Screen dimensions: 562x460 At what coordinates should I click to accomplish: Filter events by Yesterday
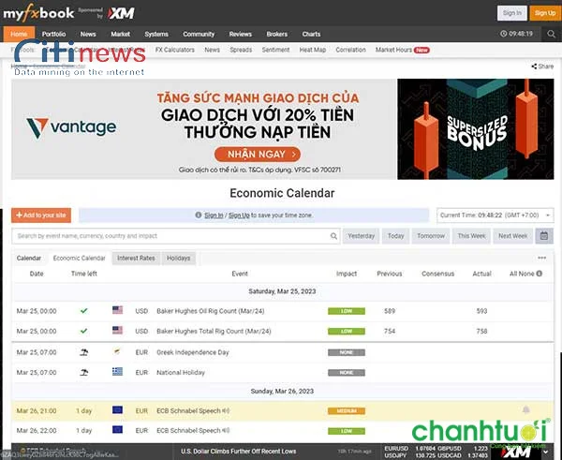(x=361, y=236)
